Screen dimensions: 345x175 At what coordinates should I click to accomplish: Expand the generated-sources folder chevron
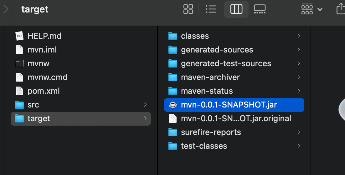(x=299, y=50)
